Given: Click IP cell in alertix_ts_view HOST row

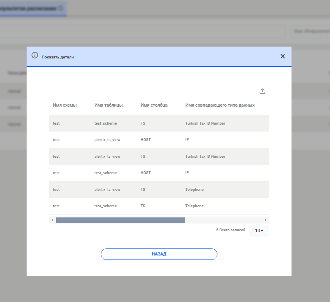Looking at the screenshot, I should click(x=187, y=140).
